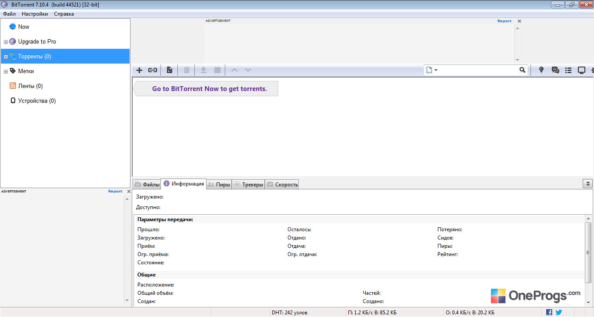Click the Create New Torrent file icon
This screenshot has height=317, width=594.
tap(170, 70)
